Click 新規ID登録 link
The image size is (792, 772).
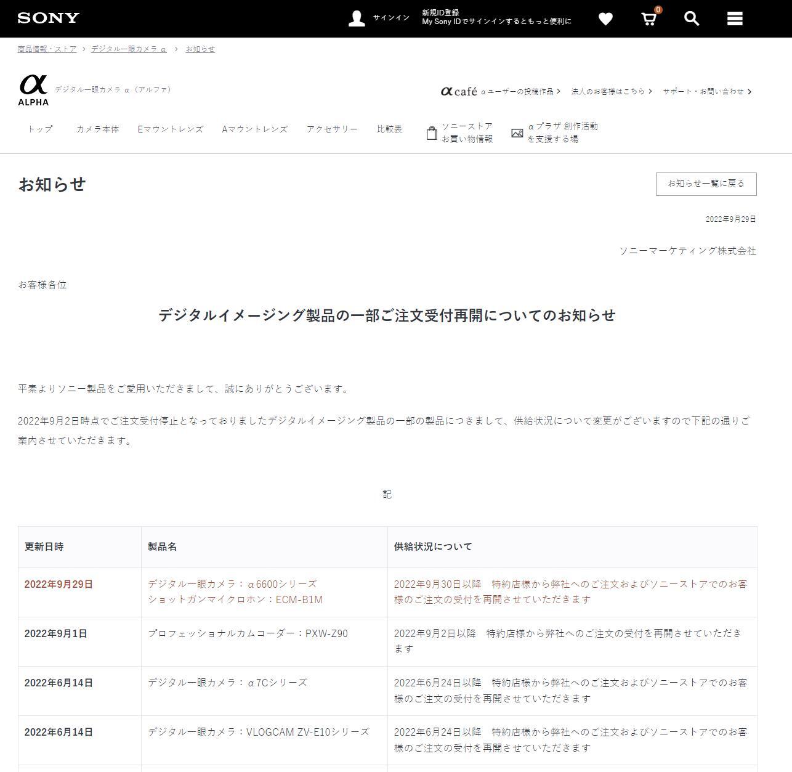click(440, 12)
